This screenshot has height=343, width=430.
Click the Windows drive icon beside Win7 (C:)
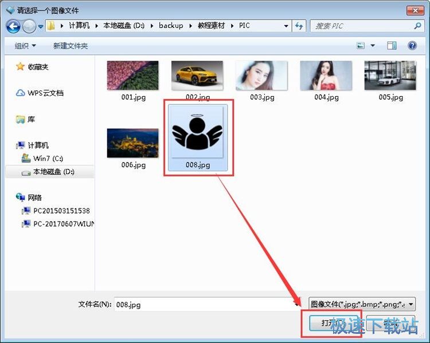[26, 158]
